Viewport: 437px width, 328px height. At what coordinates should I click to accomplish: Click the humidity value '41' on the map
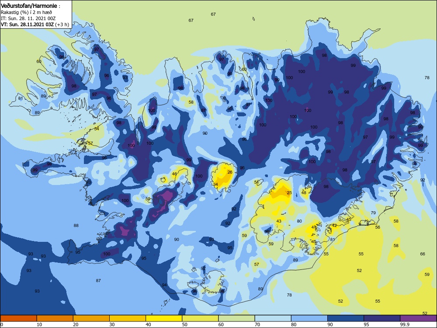click(314, 227)
